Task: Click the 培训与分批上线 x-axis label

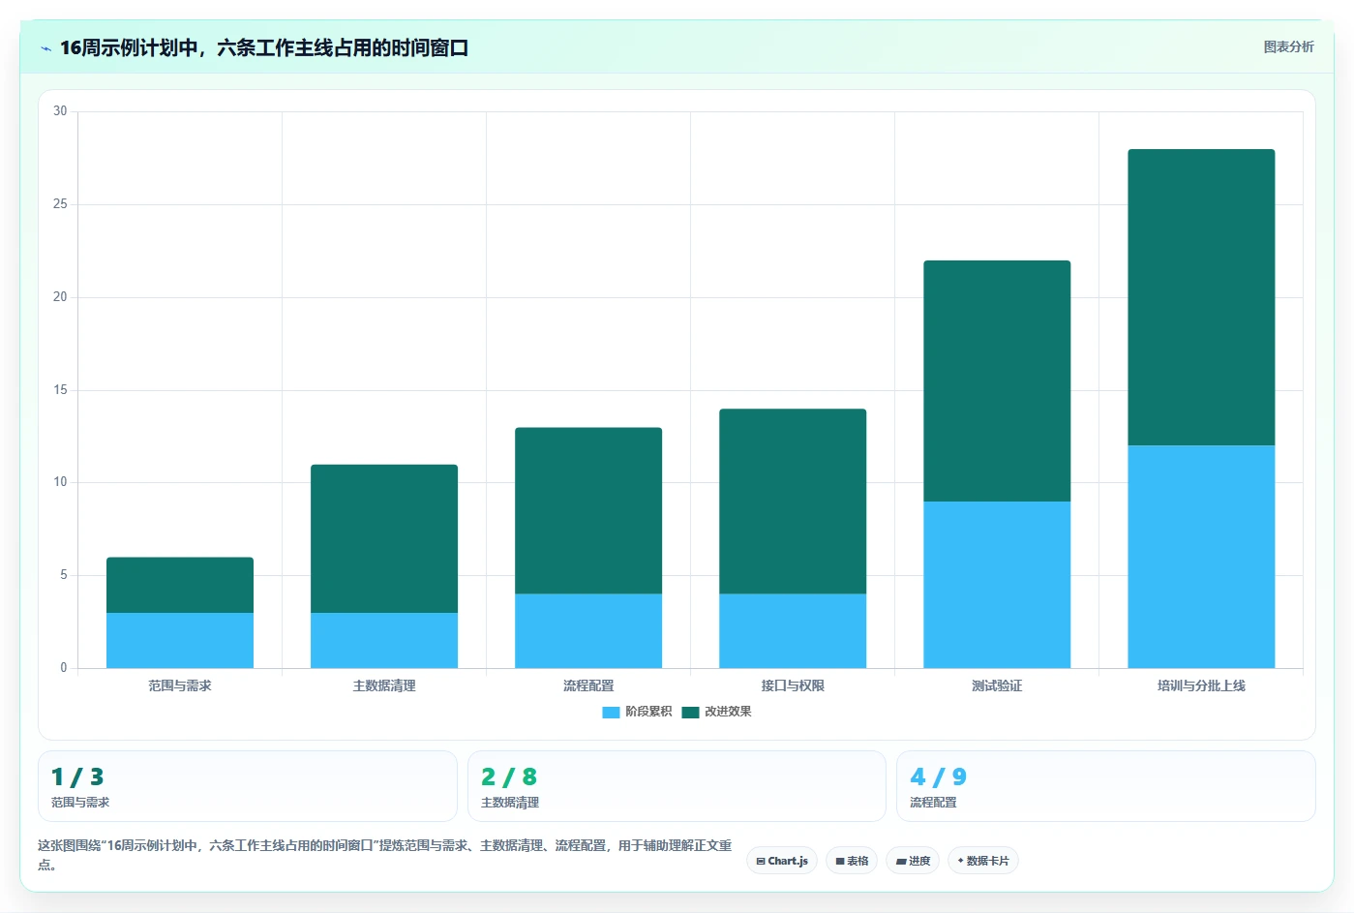Action: (1201, 685)
